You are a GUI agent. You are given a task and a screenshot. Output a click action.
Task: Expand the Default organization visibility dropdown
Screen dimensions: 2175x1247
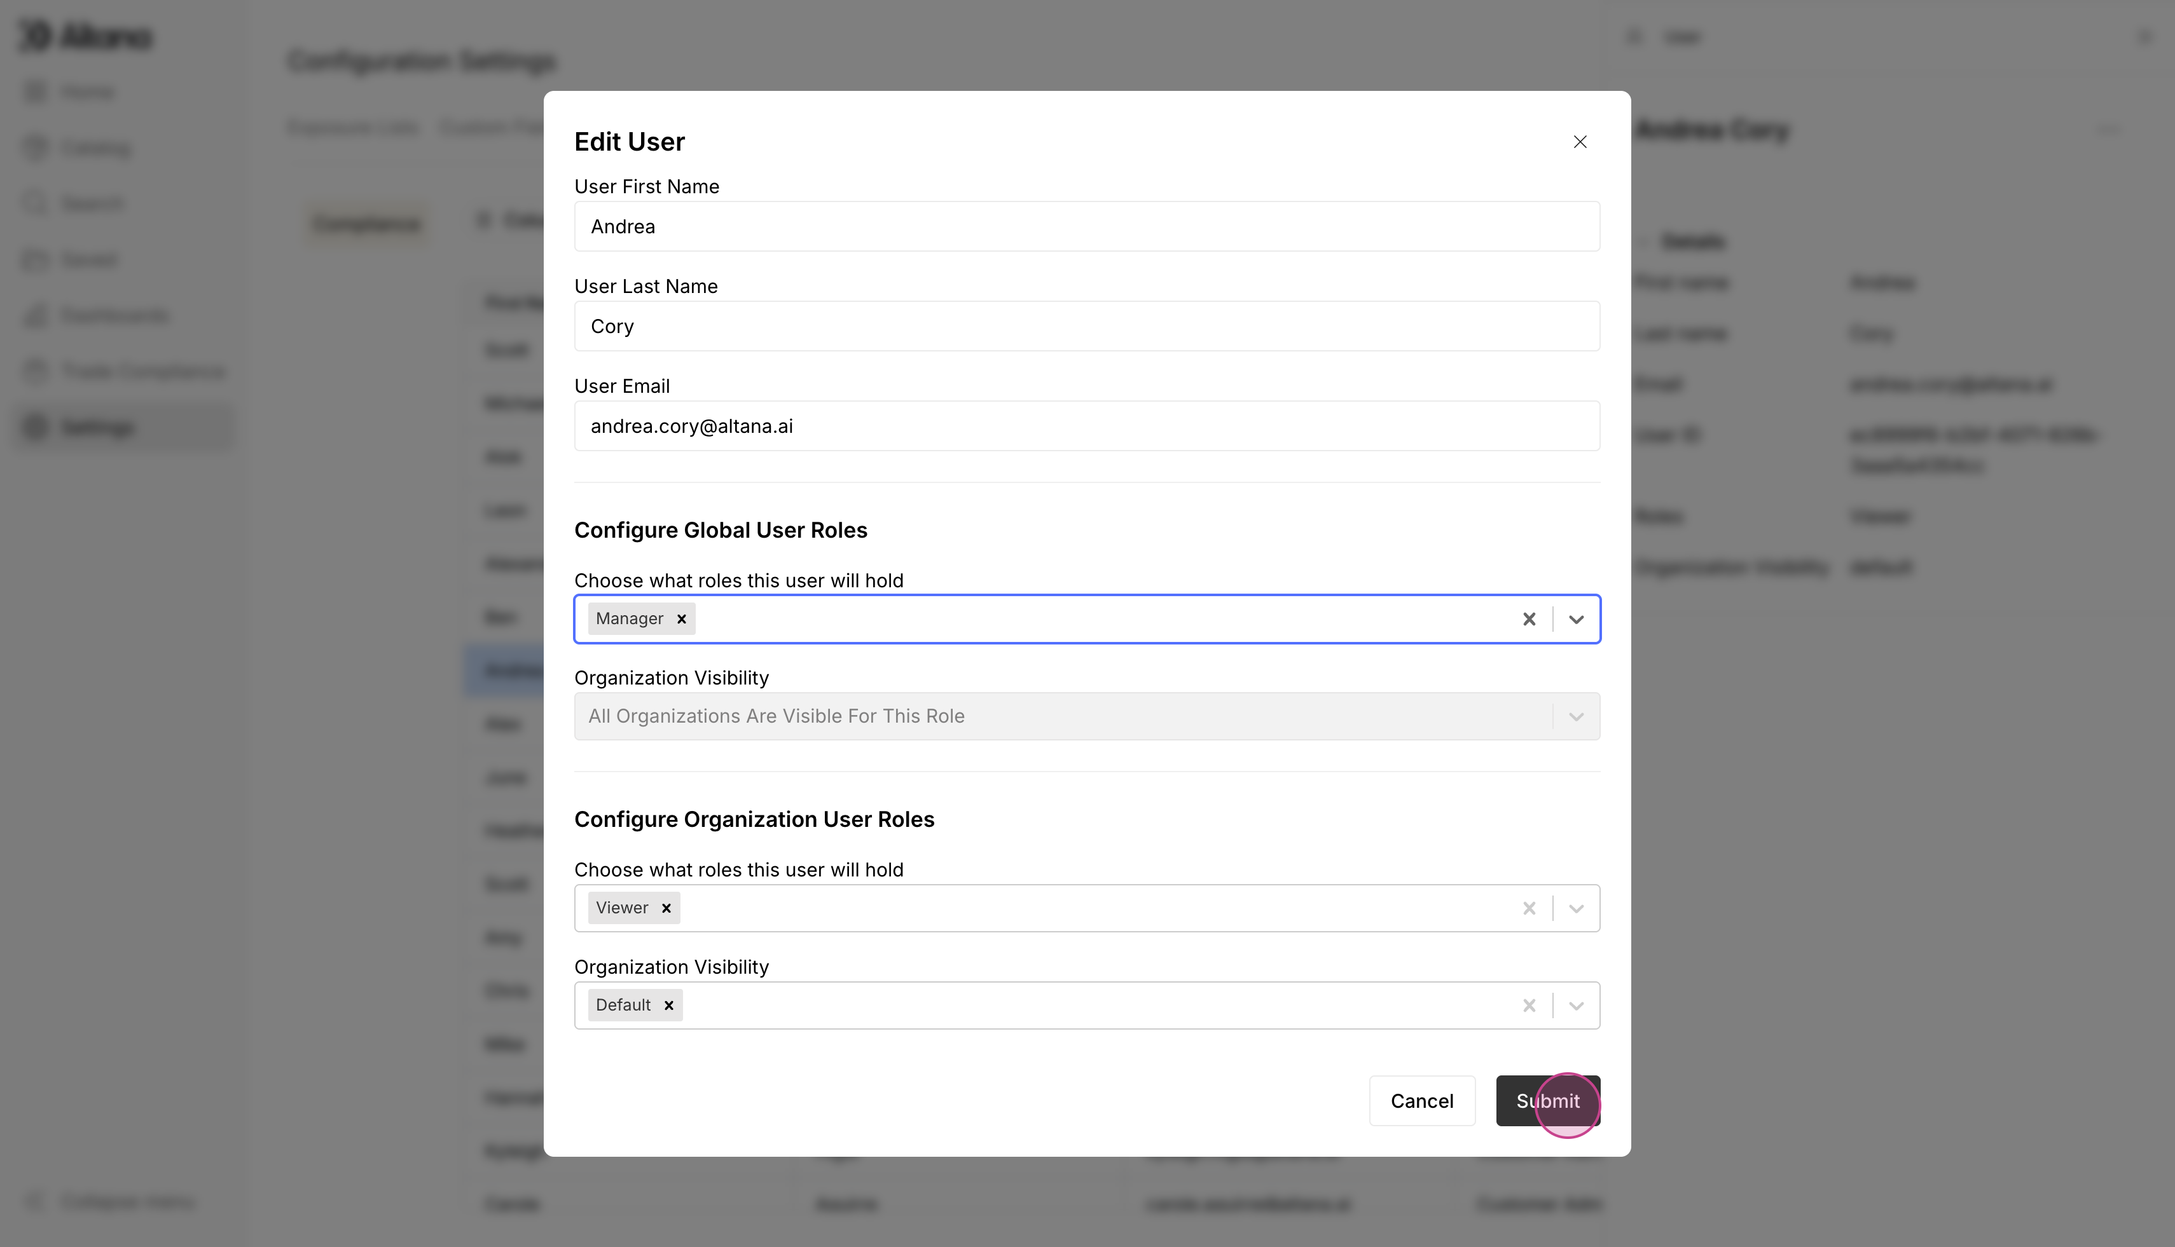pos(1576,1005)
